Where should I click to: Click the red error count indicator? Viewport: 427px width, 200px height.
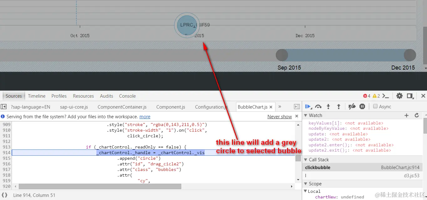coord(366,96)
